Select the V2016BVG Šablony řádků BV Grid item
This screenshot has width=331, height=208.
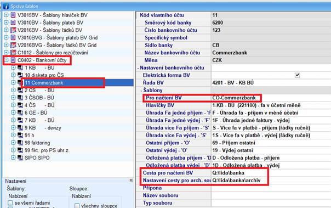pyautogui.click(x=57, y=45)
